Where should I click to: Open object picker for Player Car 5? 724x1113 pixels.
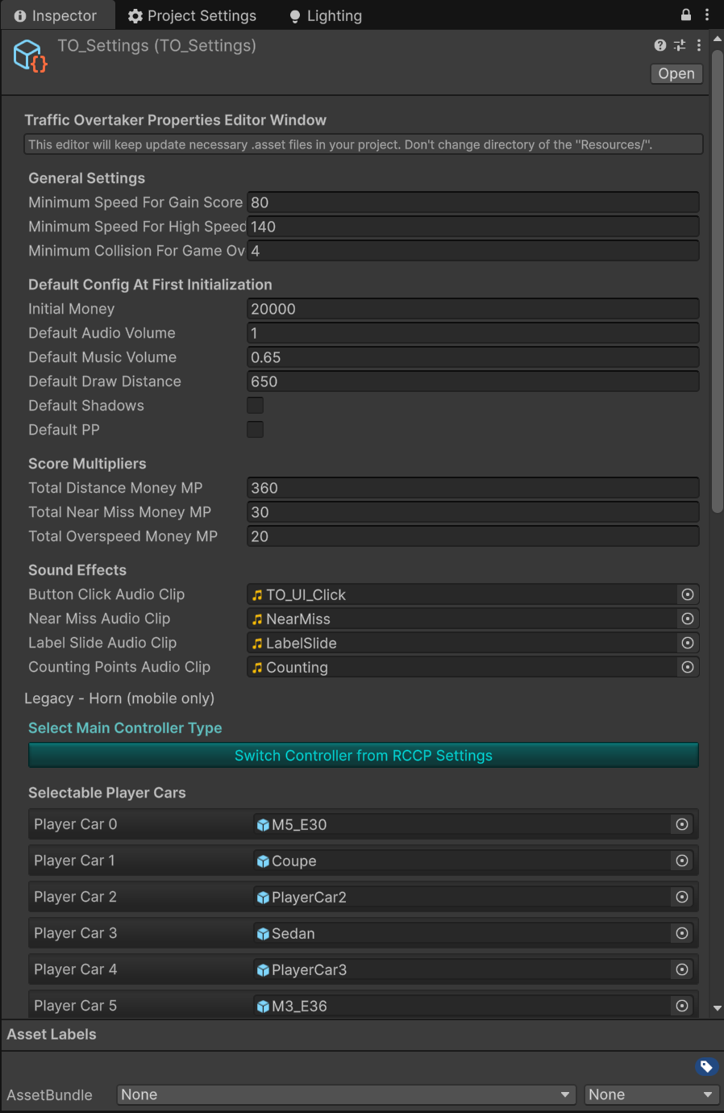(x=682, y=1006)
